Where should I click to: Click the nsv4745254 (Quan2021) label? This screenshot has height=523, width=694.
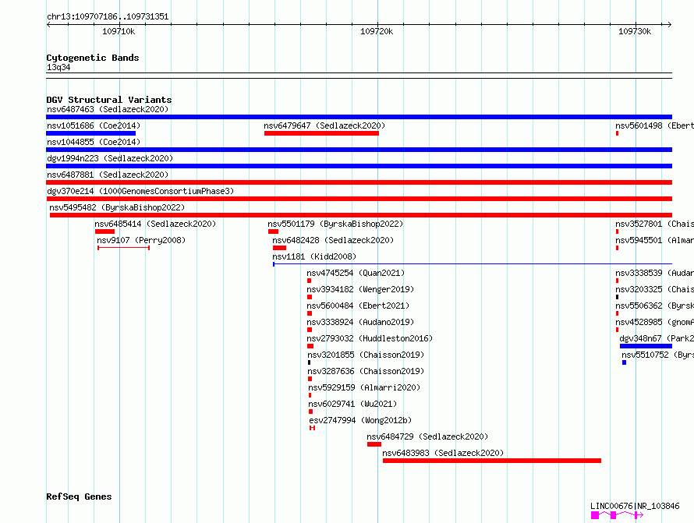356,273
